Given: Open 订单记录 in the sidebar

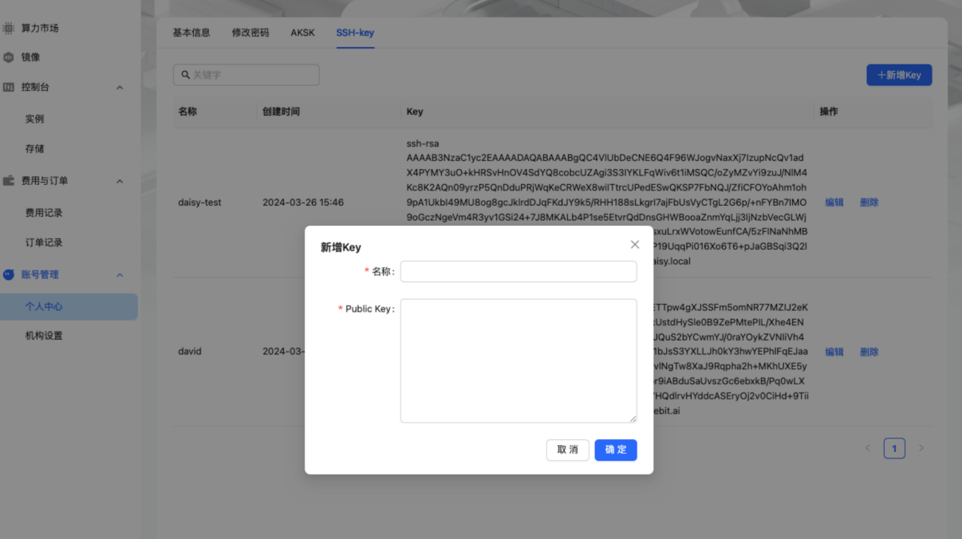Looking at the screenshot, I should 44,242.
